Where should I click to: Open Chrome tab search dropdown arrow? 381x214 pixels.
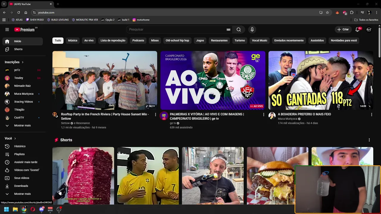4,4
